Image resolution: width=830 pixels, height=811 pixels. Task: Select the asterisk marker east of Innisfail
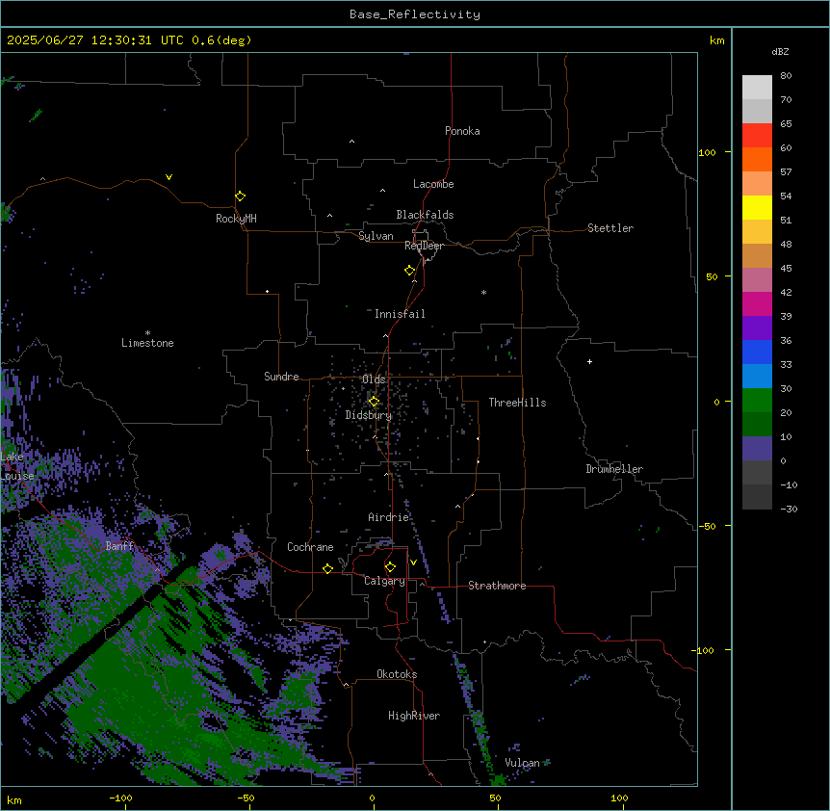click(483, 293)
